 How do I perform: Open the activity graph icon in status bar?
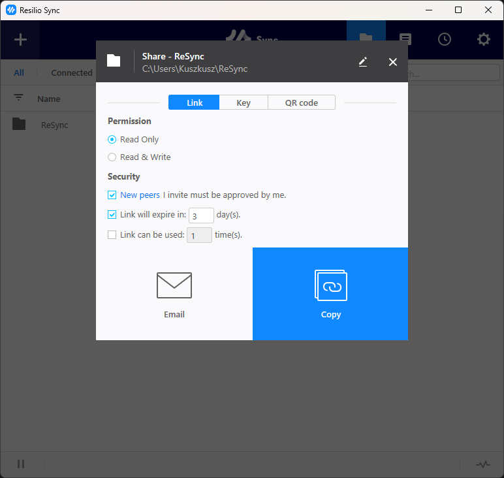pos(483,464)
